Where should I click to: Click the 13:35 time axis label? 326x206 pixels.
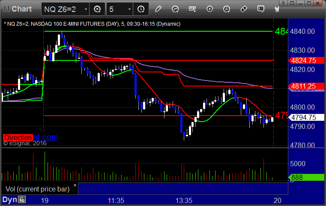click(184, 200)
